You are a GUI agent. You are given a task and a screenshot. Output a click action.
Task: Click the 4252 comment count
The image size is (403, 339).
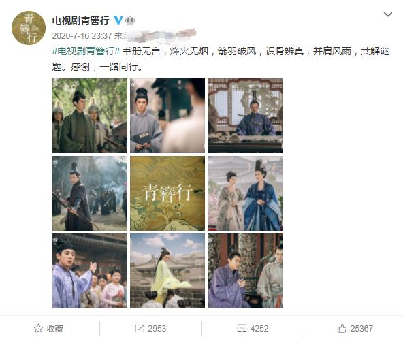pos(259,329)
